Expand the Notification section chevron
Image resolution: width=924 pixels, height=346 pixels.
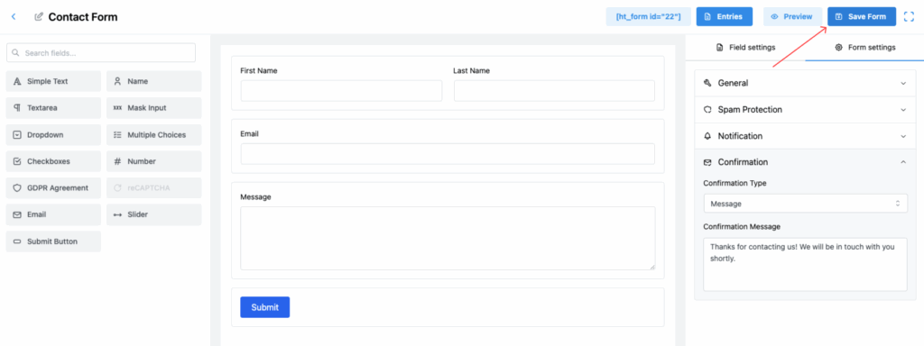click(903, 137)
